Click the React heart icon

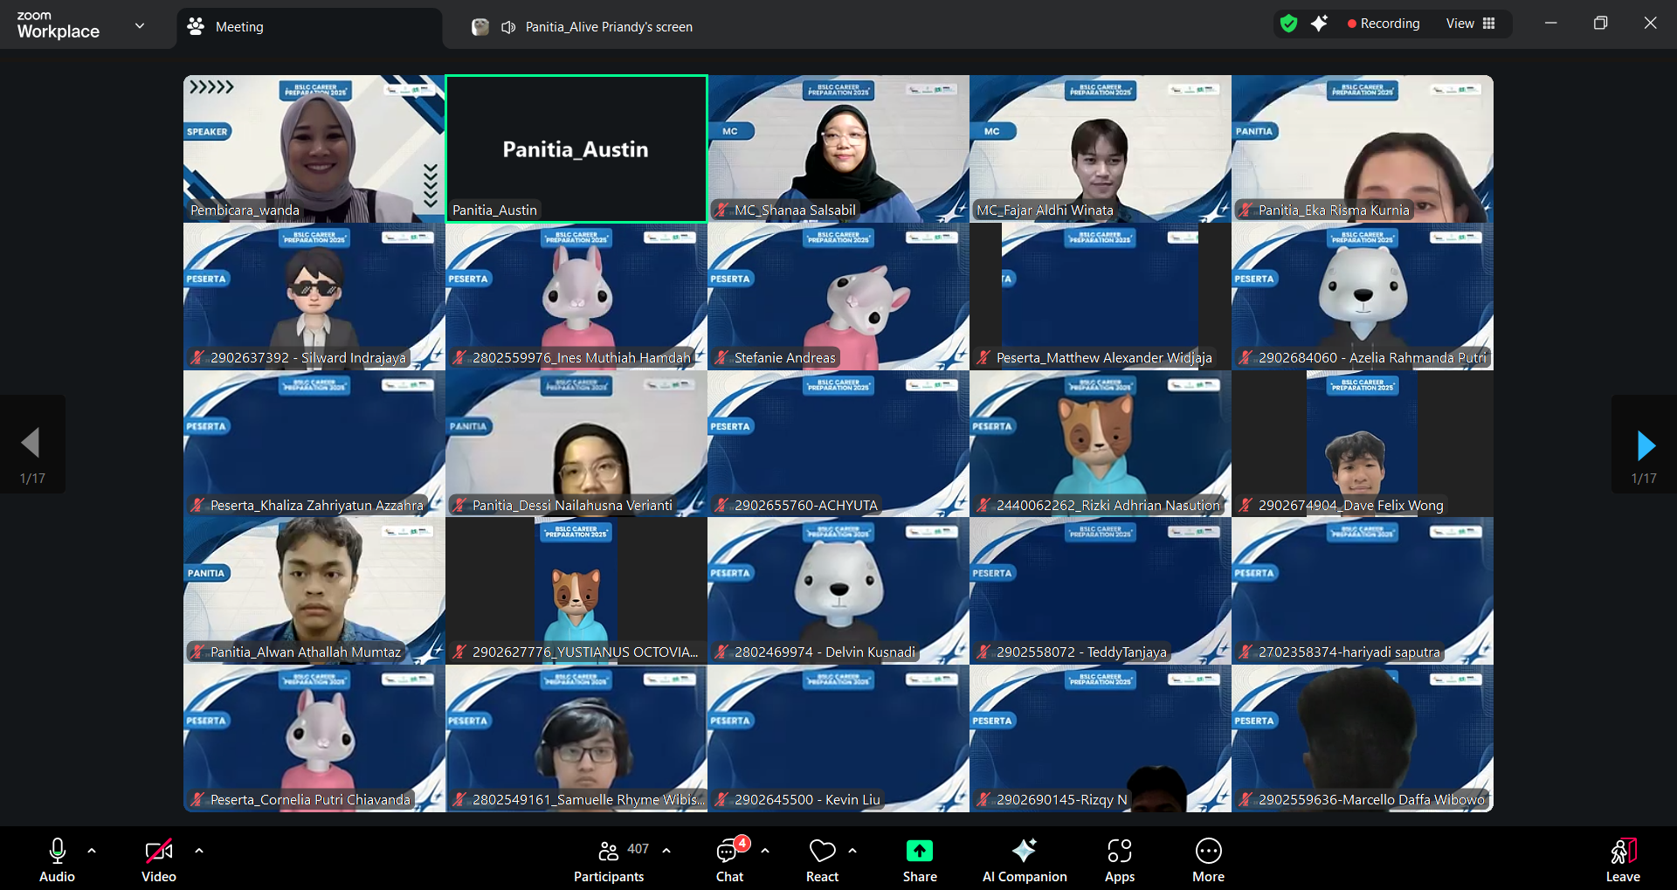[x=822, y=851]
